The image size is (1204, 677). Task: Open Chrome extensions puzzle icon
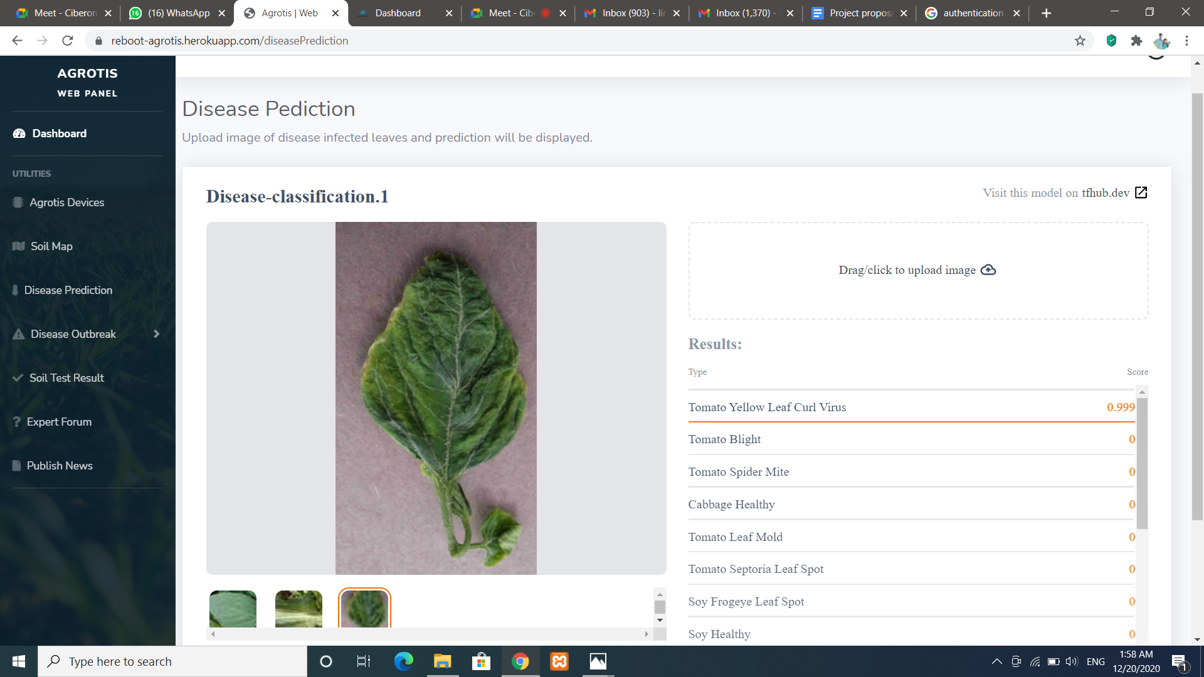click(x=1136, y=41)
